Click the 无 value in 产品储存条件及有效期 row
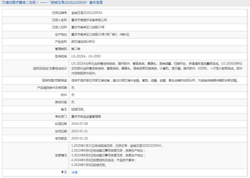Screen dimensions: 250x178 73,88
